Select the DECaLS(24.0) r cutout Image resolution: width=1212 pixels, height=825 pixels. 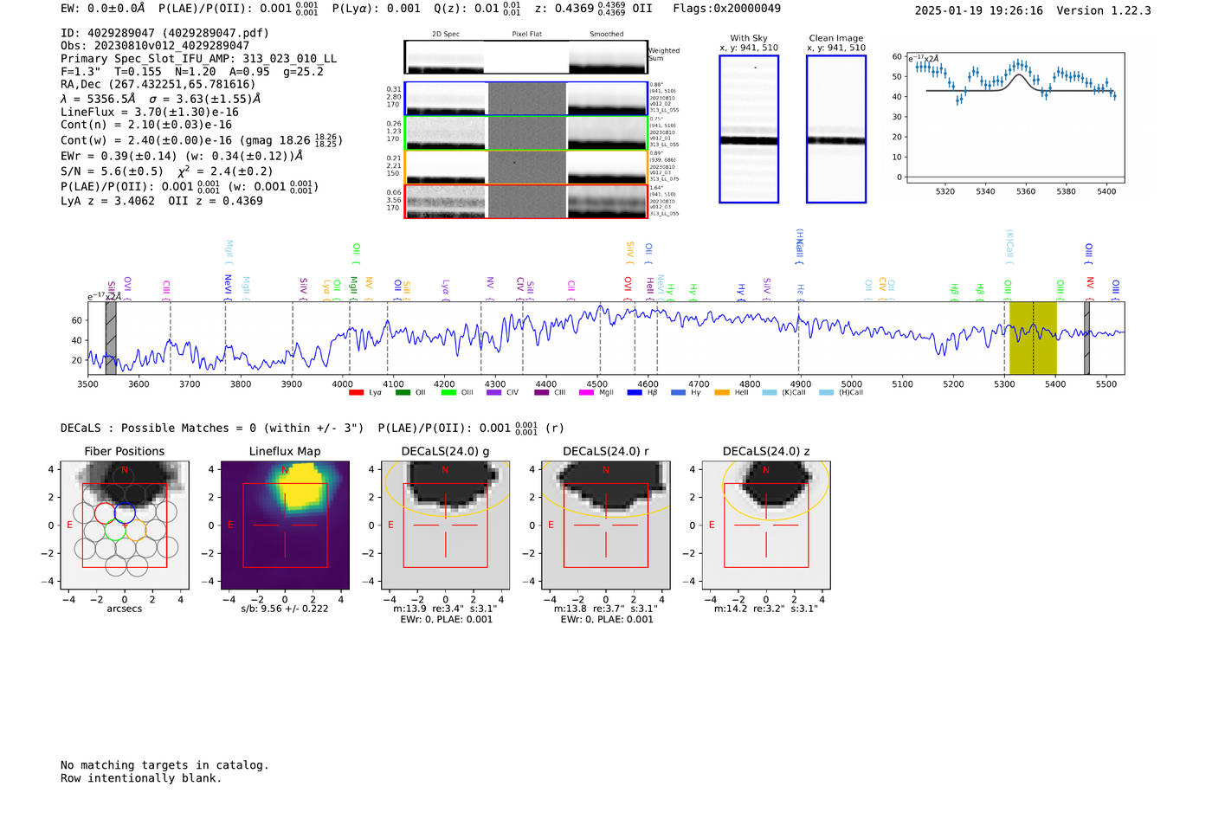coord(606,525)
